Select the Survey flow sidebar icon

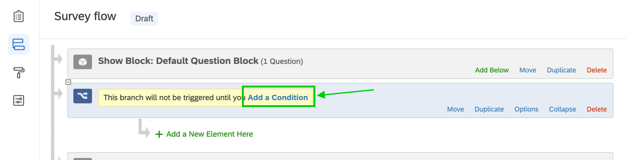[x=19, y=45]
